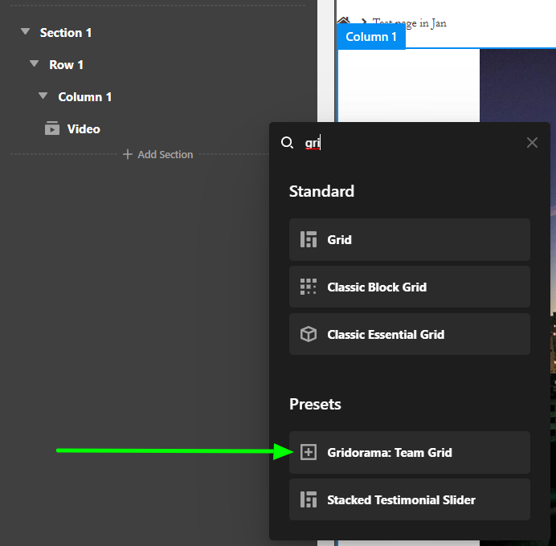
Task: Insert the Gridorama: Team Grid preset
Action: point(410,453)
